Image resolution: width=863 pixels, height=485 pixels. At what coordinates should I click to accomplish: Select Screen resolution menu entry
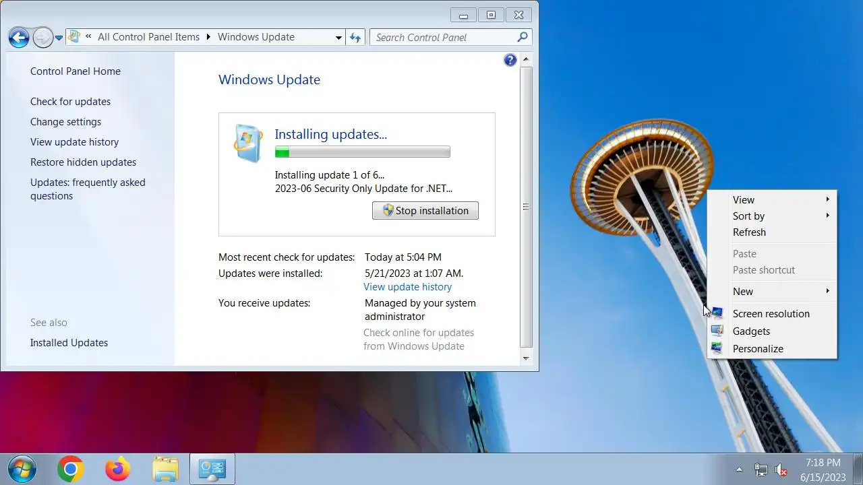pos(772,313)
